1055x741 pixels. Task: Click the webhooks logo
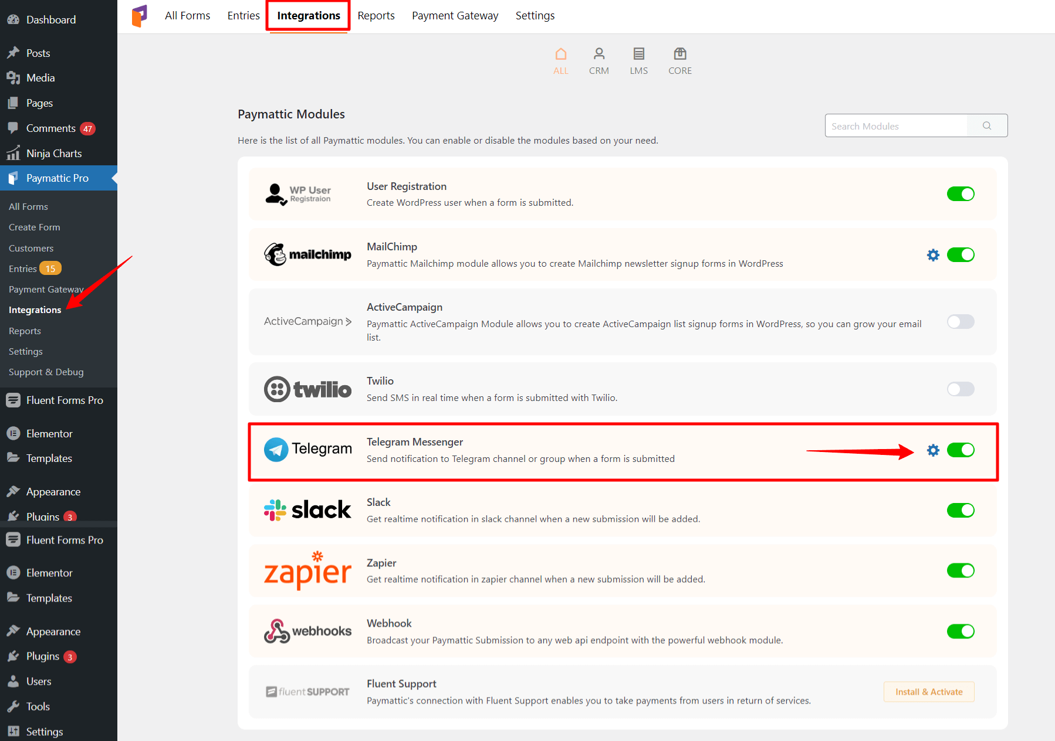(307, 631)
